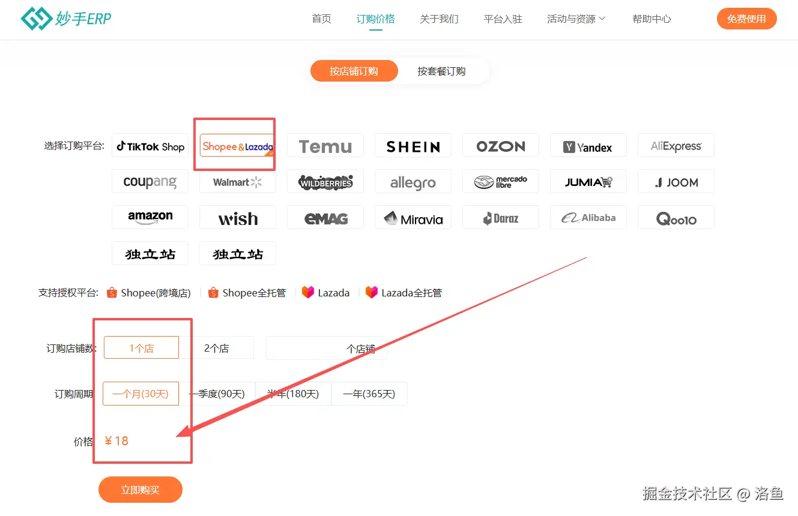Choose the SHEIN platform tile
Image resolution: width=798 pixels, height=516 pixels.
[413, 146]
